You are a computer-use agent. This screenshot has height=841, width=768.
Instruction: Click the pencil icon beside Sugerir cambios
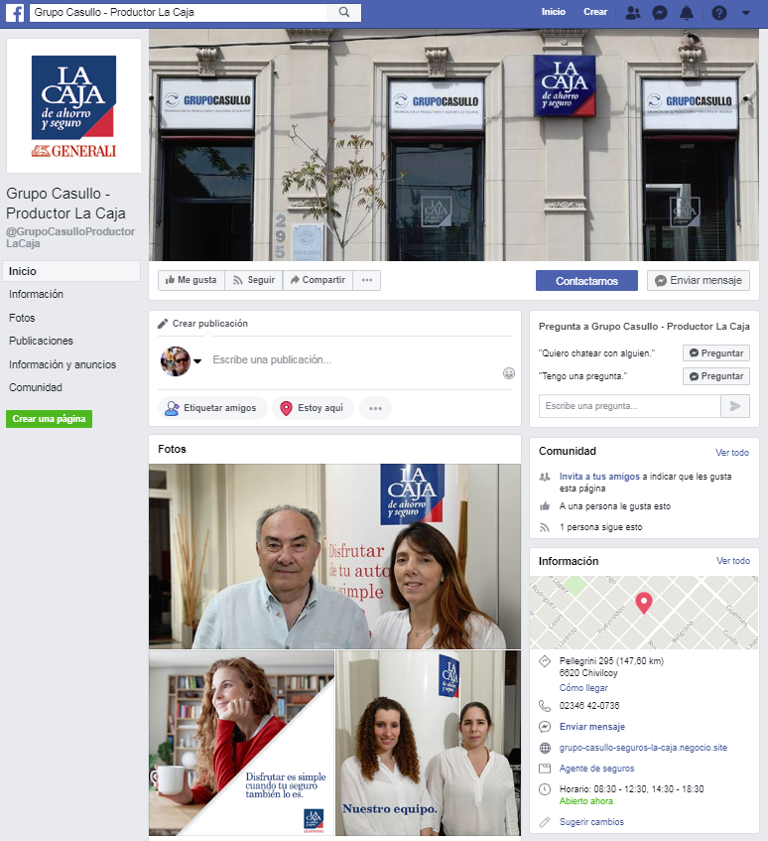click(545, 822)
